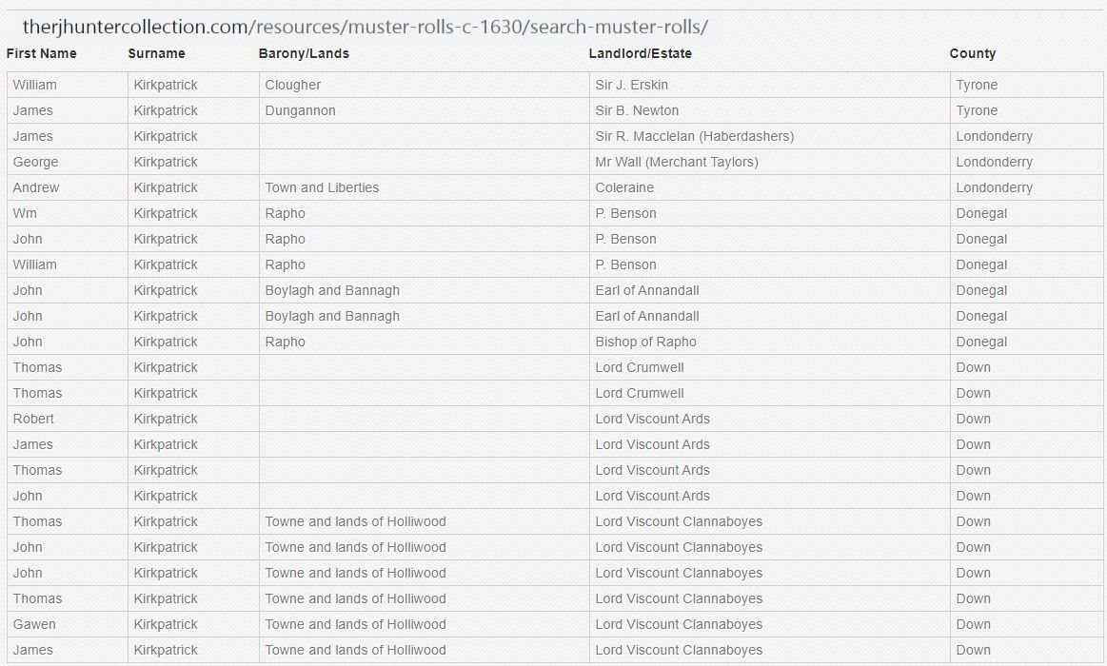Click the Sir J. Erskin landlord cell

click(632, 85)
